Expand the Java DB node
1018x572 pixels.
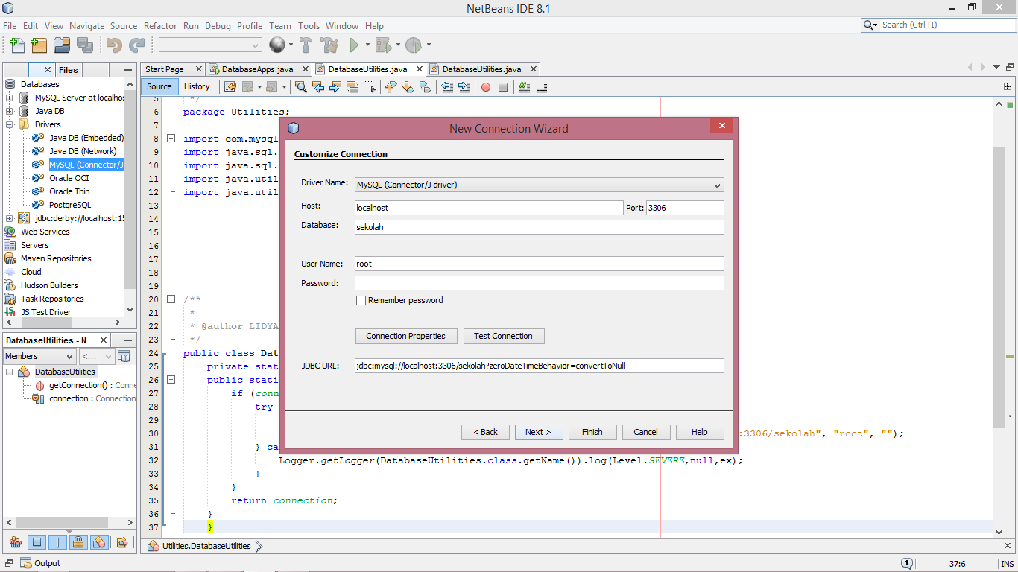click(x=10, y=112)
